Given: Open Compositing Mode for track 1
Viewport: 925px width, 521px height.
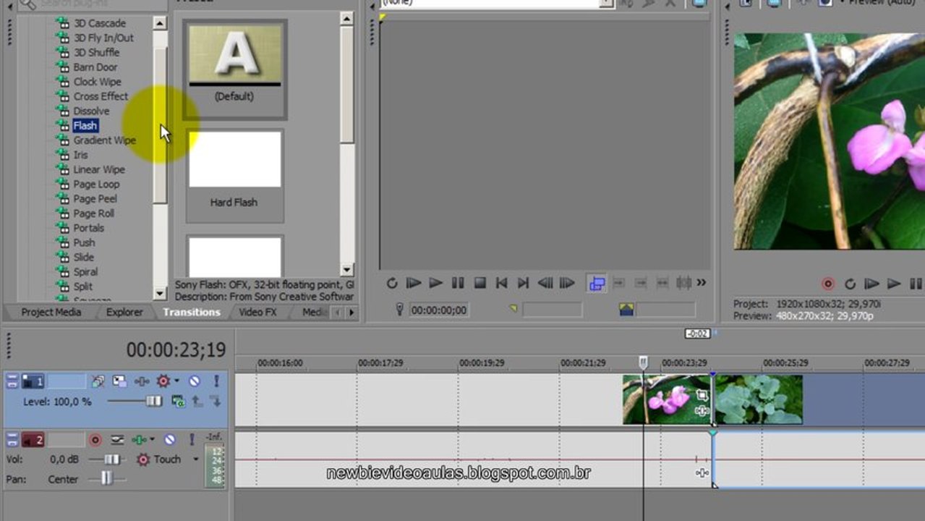Looking at the screenshot, I should 178,401.
